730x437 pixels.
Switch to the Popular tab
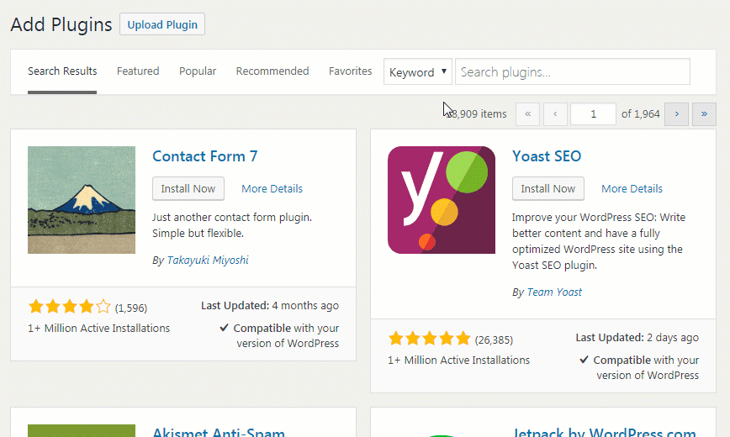[198, 71]
